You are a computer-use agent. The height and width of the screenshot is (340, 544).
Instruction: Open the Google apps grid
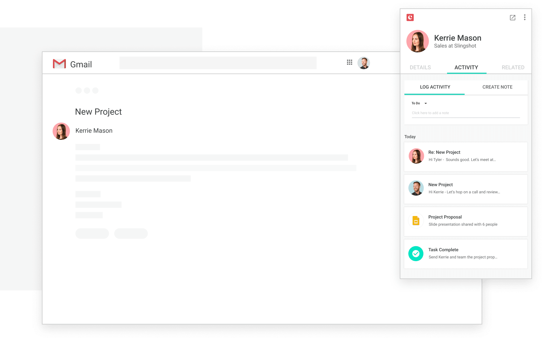click(x=350, y=62)
